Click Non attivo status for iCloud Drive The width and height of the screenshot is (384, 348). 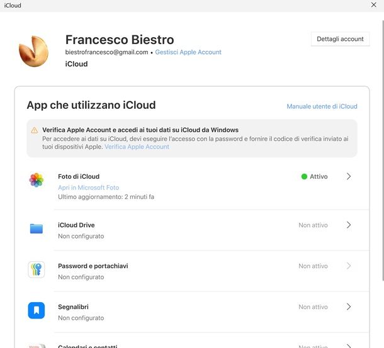[313, 225]
